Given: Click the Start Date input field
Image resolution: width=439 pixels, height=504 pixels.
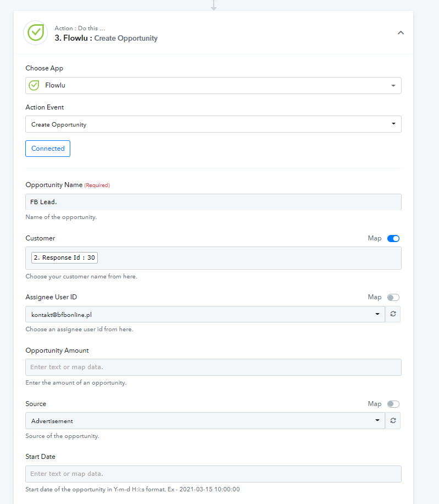Looking at the screenshot, I should (213, 474).
